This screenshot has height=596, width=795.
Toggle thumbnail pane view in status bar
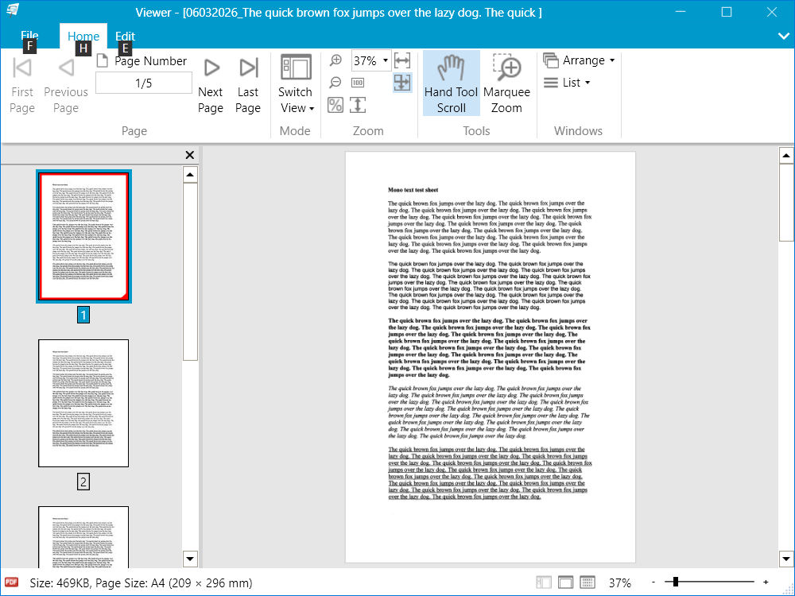click(x=544, y=582)
